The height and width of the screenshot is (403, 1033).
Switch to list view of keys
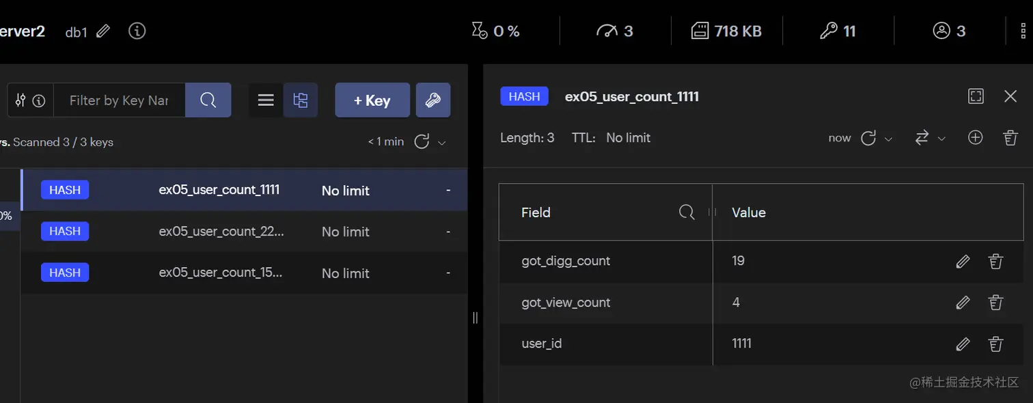pyautogui.click(x=266, y=100)
